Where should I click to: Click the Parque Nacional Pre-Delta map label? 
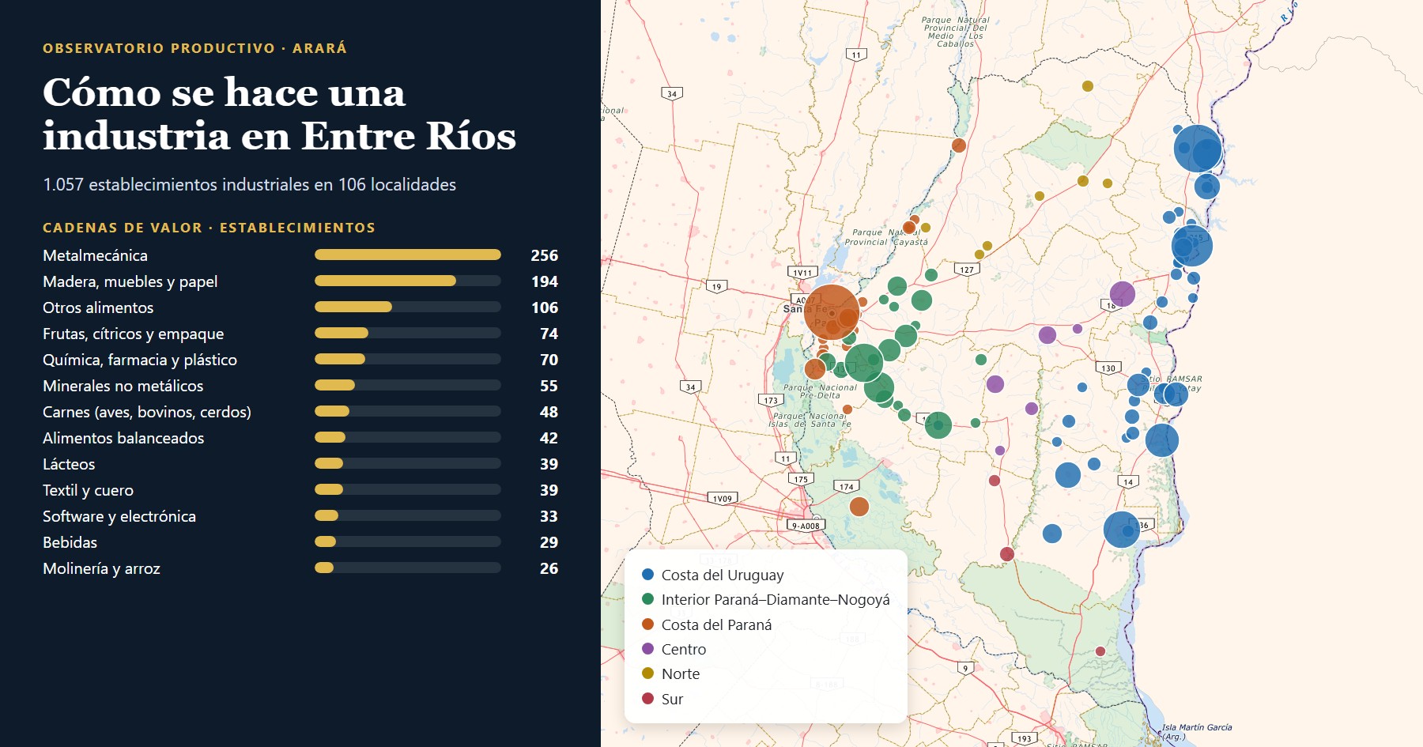tap(820, 391)
